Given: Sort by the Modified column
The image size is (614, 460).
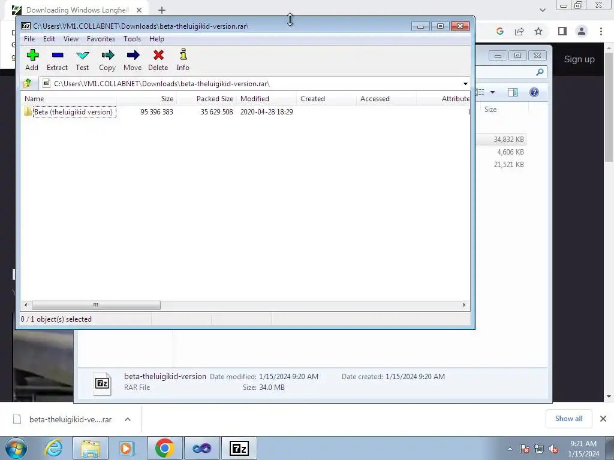Looking at the screenshot, I should point(266,99).
